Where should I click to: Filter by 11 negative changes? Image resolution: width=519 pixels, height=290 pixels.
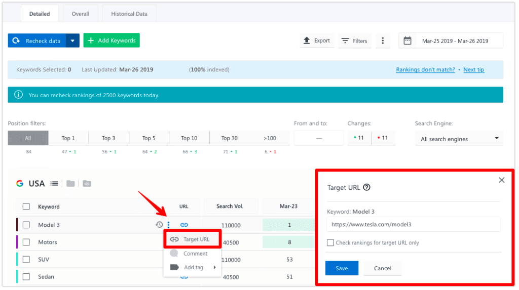tap(383, 138)
